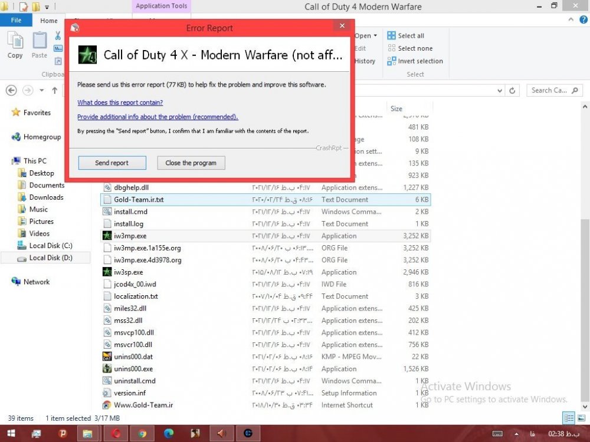Click the Windows Start button
This screenshot has width=590, height=442.
(x=11, y=433)
